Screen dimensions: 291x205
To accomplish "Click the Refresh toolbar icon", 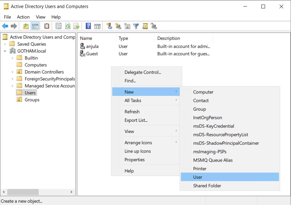I will (x=67, y=26).
